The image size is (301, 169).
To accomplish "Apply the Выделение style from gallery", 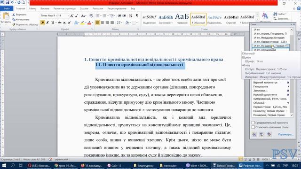I will tap(150, 19).
